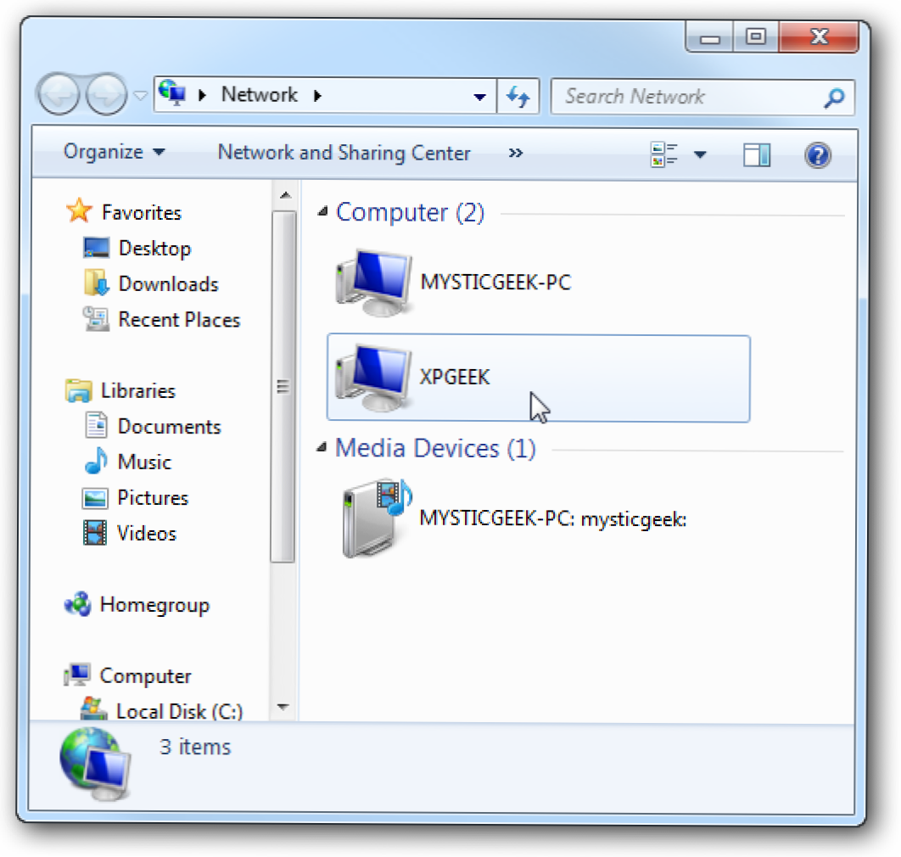Collapse the Computer (2) group
The width and height of the screenshot is (901, 857).
point(323,213)
